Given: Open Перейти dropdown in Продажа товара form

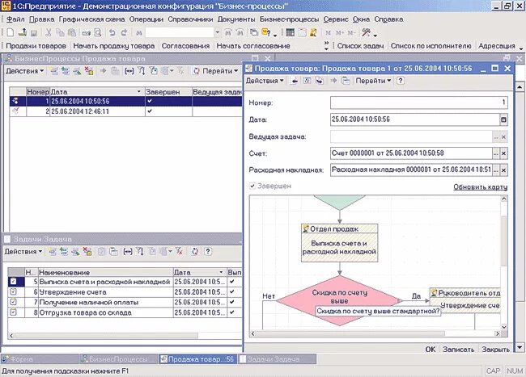Looking at the screenshot, I should click(373, 81).
